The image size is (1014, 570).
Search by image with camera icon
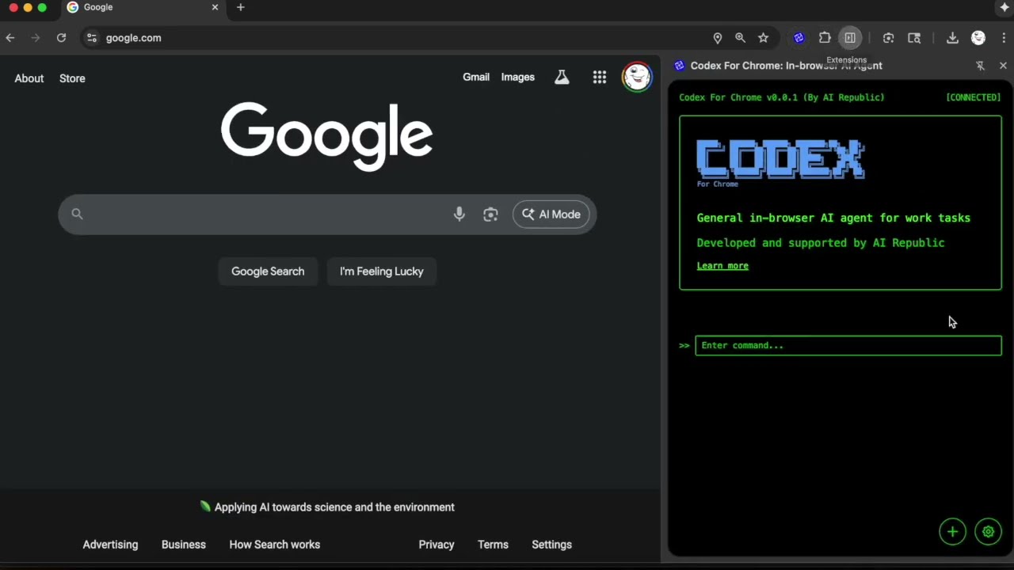490,215
